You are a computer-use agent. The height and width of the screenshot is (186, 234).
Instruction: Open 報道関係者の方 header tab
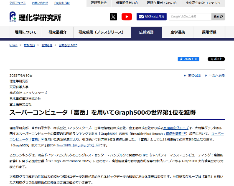click(x=127, y=3)
